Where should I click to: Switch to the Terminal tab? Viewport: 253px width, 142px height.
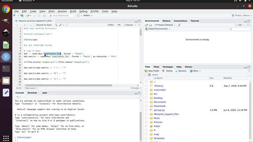click(32, 93)
